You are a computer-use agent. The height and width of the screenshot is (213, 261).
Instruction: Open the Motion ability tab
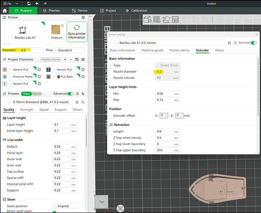coord(179,50)
